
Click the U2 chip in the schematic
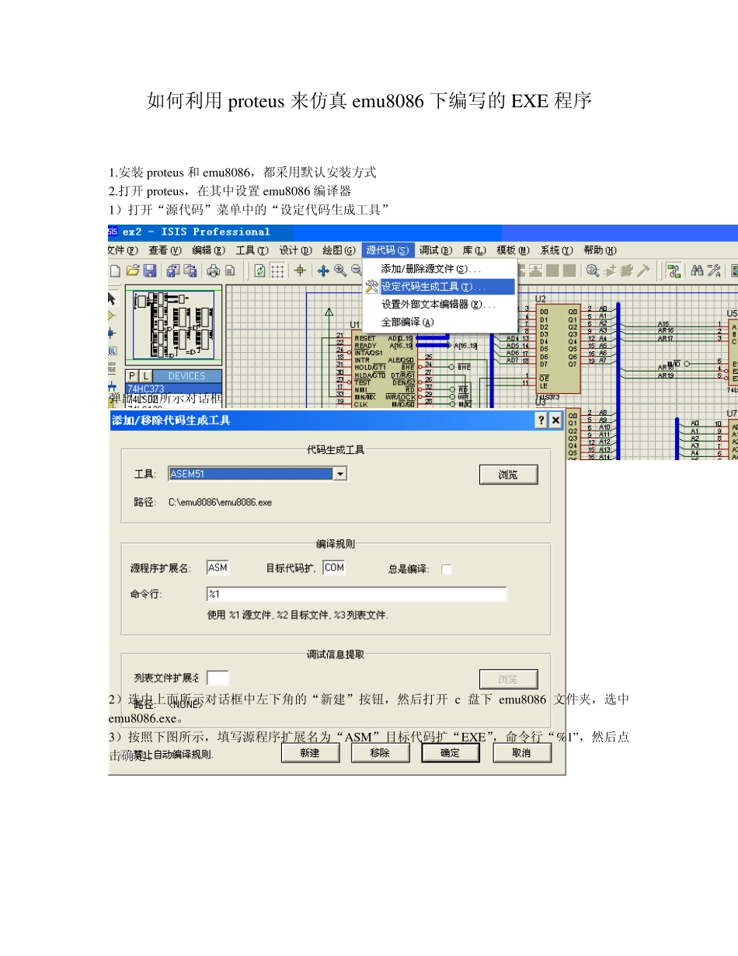[559, 347]
